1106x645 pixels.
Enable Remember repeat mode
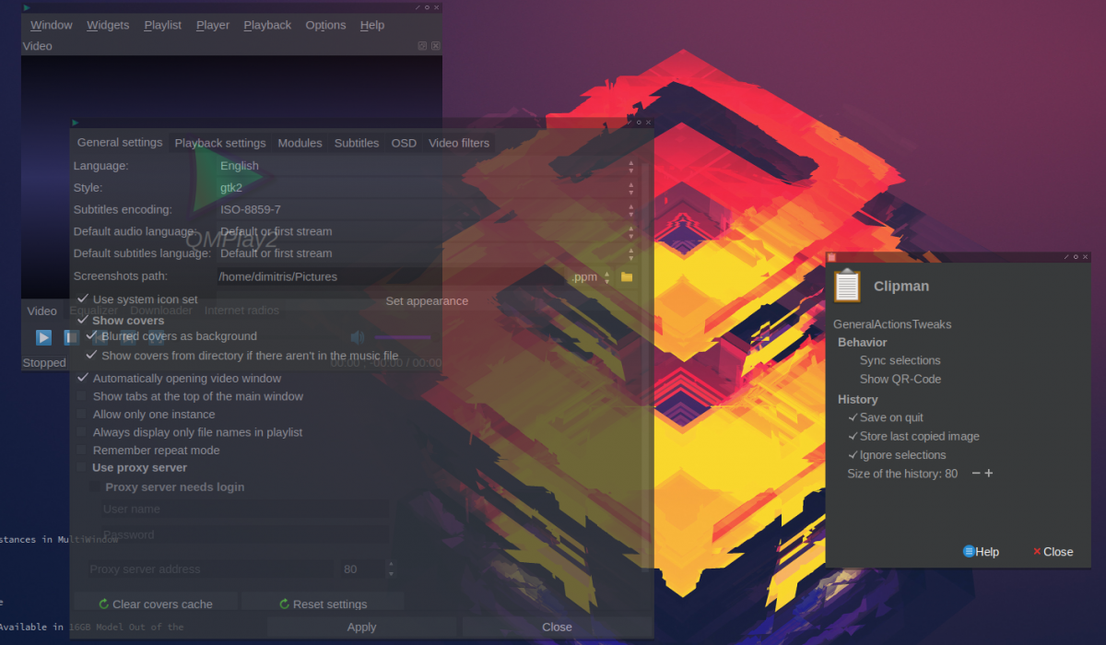(82, 451)
